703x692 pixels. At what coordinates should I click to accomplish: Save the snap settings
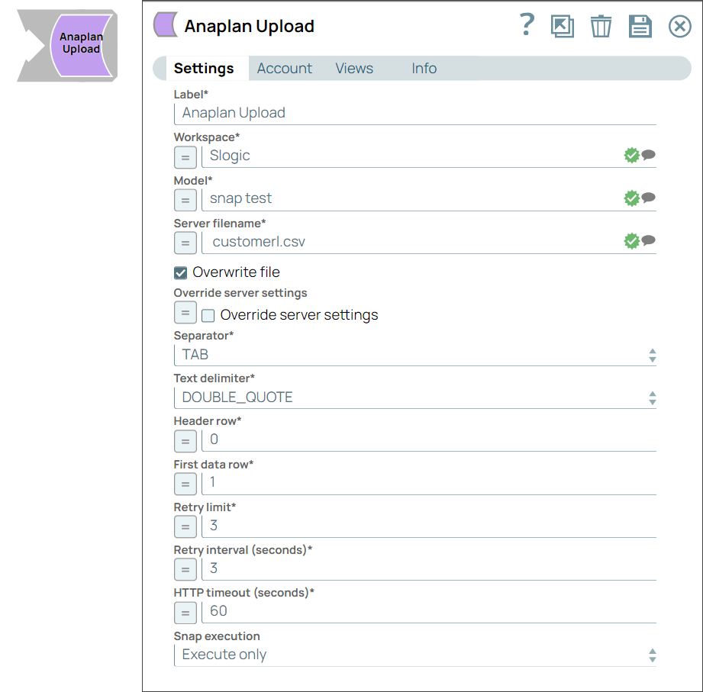pos(640,26)
